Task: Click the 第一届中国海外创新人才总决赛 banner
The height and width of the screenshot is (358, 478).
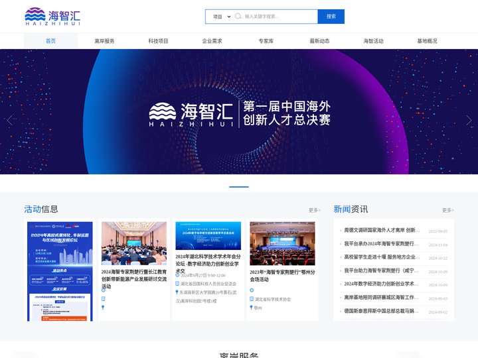Action: 239,112
